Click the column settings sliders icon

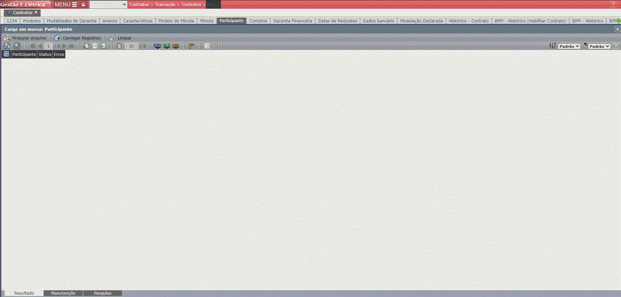(x=552, y=46)
